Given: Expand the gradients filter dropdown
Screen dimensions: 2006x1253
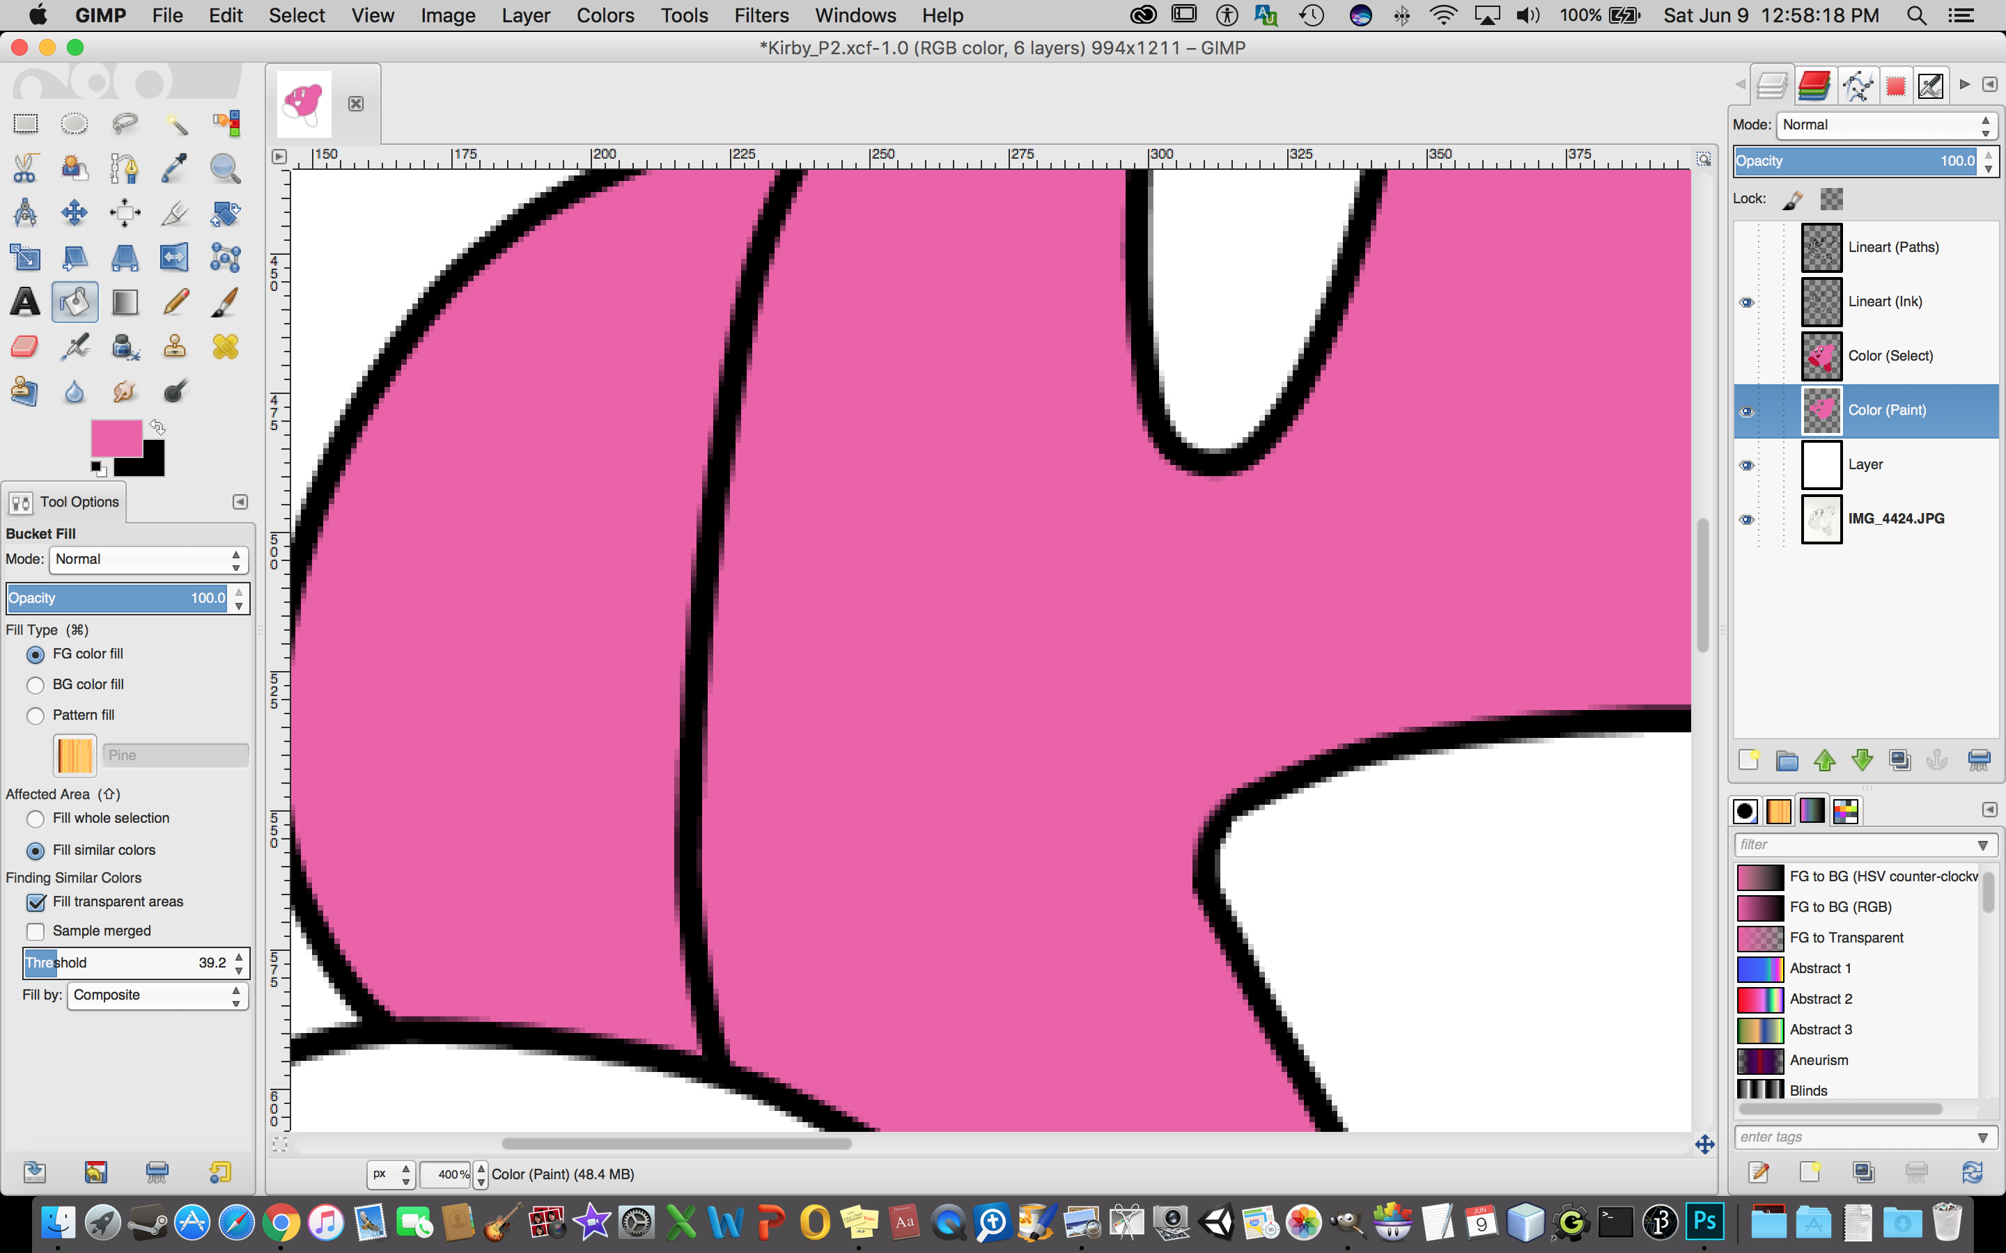Looking at the screenshot, I should click(x=1982, y=845).
